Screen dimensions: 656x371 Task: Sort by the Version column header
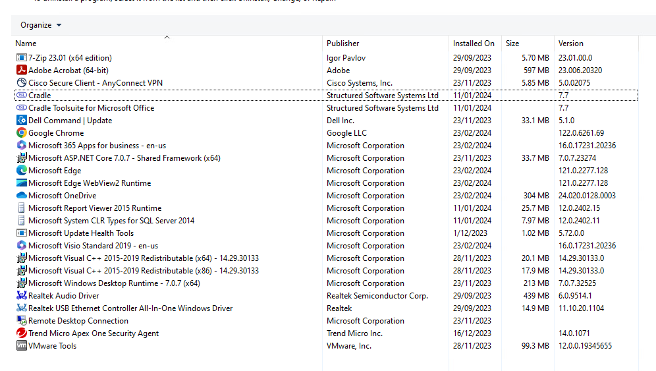(x=571, y=43)
